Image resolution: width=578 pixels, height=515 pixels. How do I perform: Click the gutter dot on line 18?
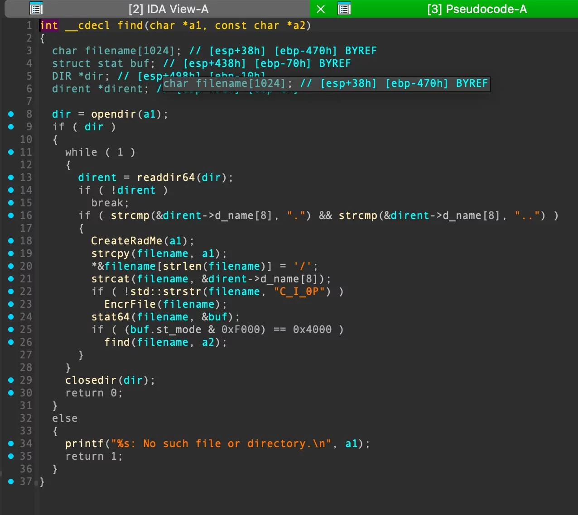(11, 241)
